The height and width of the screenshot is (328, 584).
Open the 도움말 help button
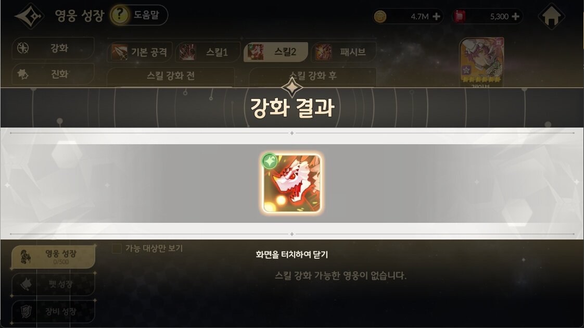pyautogui.click(x=139, y=15)
